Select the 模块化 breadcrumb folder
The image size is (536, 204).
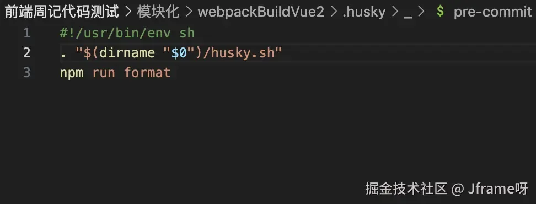[158, 12]
